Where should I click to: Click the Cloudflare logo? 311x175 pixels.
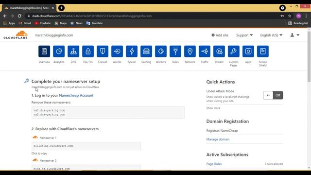click(x=16, y=35)
